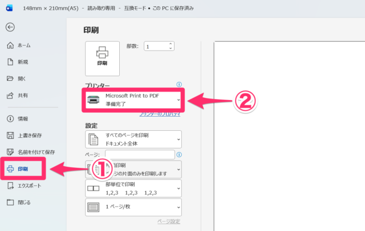Screen dimensions: 365x231
Task: Click the 共有 (Share) icon
Action: point(10,95)
